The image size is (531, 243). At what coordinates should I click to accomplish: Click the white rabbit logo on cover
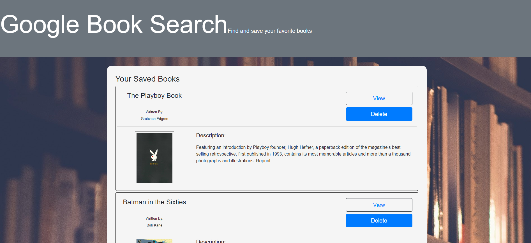click(x=154, y=155)
